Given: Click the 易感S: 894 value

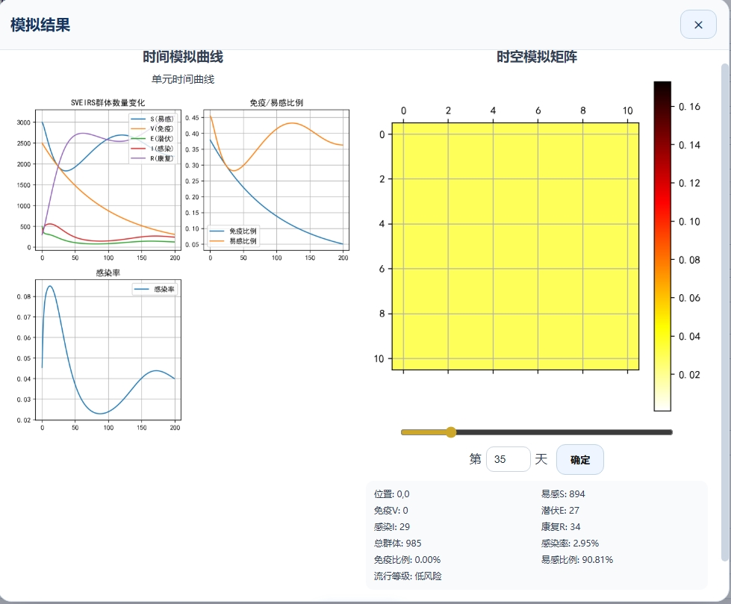Looking at the screenshot, I should coord(563,494).
